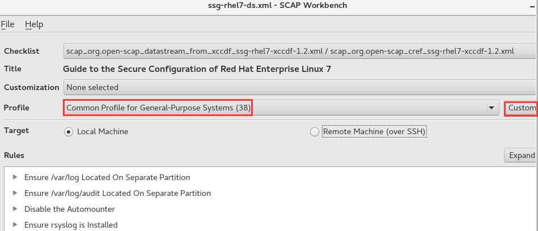Screen dimensions: 538x231
Task: Open the Help menu
Action: point(34,24)
